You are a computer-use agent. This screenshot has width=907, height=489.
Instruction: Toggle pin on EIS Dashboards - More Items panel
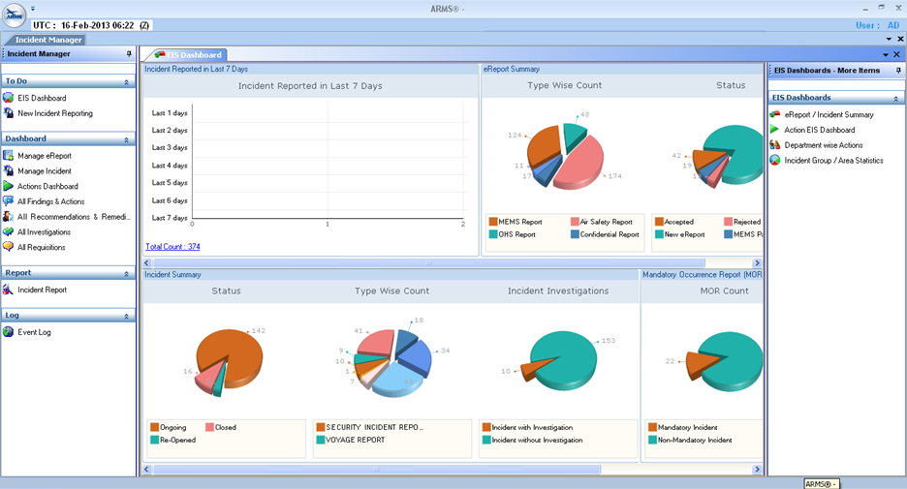[898, 71]
